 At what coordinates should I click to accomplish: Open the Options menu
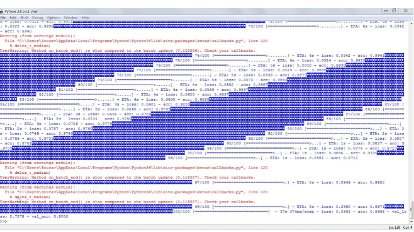(54, 18)
